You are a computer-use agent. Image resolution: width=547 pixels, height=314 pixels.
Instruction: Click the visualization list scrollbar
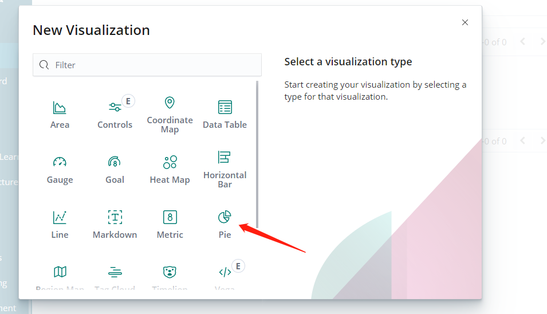[x=257, y=155]
